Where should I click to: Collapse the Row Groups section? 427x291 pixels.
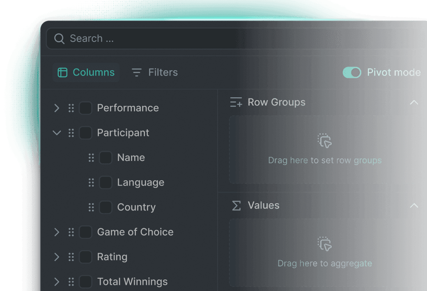(x=414, y=102)
